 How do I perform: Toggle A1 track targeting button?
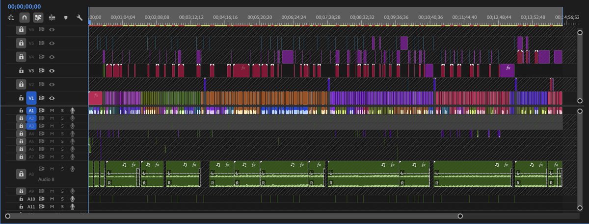point(31,111)
